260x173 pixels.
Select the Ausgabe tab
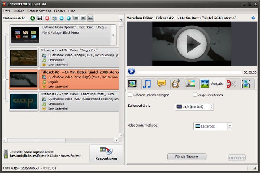tap(213, 84)
